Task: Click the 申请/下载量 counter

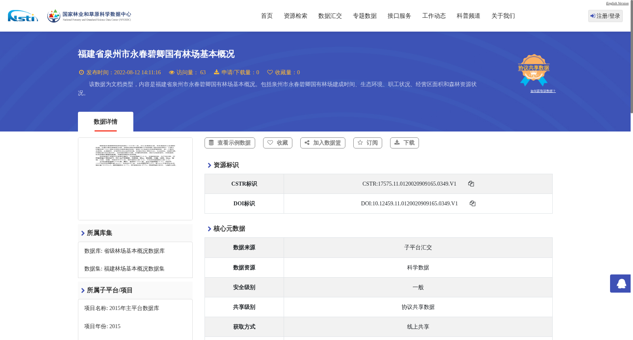Action: click(x=237, y=73)
